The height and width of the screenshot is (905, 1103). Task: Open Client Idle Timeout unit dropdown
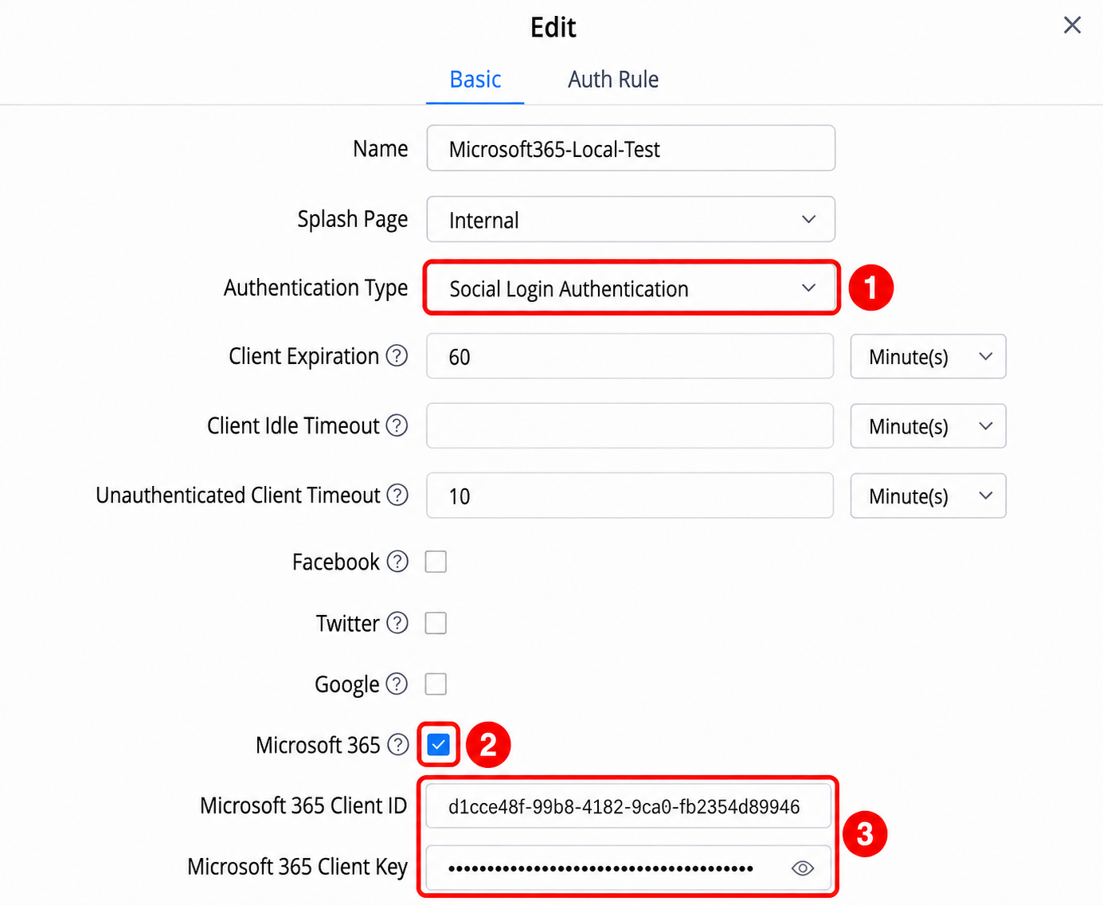point(928,426)
